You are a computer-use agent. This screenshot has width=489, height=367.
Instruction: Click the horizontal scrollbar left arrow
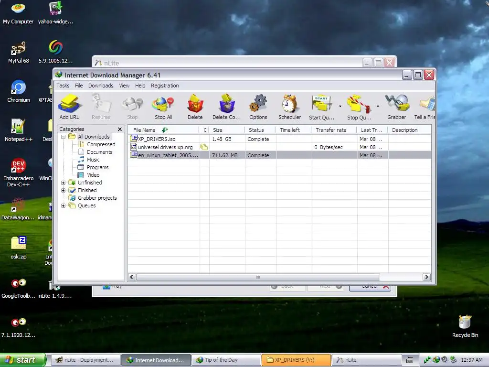tap(132, 277)
